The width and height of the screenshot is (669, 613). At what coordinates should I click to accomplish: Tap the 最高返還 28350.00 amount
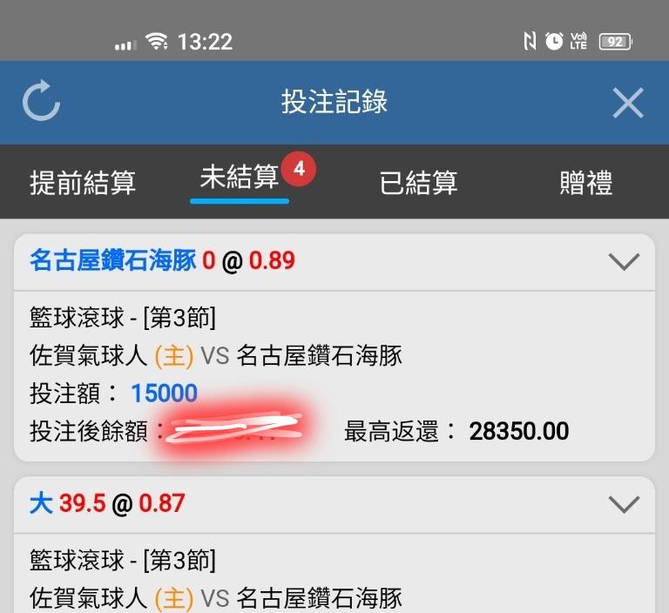519,431
